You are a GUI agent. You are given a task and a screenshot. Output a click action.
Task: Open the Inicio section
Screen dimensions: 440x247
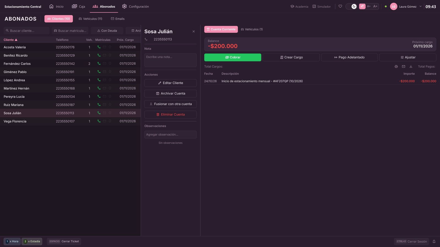click(x=56, y=6)
